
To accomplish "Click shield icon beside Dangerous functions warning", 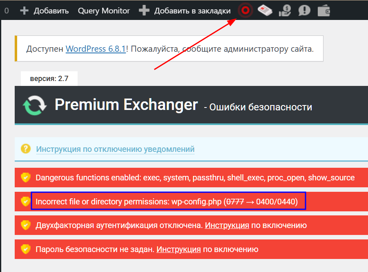I will [26, 178].
